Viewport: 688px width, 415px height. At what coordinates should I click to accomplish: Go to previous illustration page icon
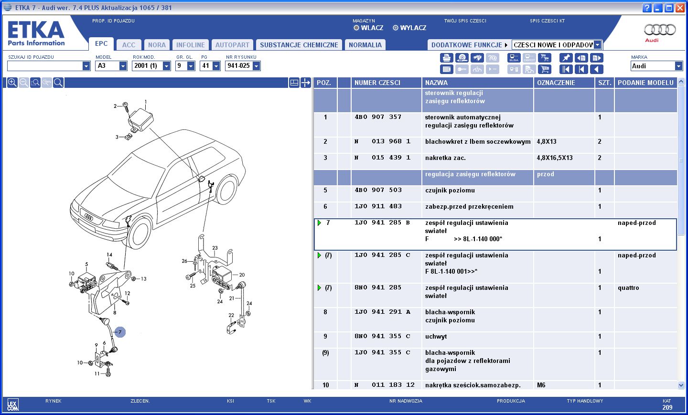coord(581,58)
